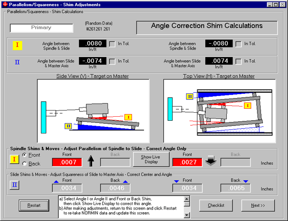
Task: Open the Checklist
Action: coord(215,206)
